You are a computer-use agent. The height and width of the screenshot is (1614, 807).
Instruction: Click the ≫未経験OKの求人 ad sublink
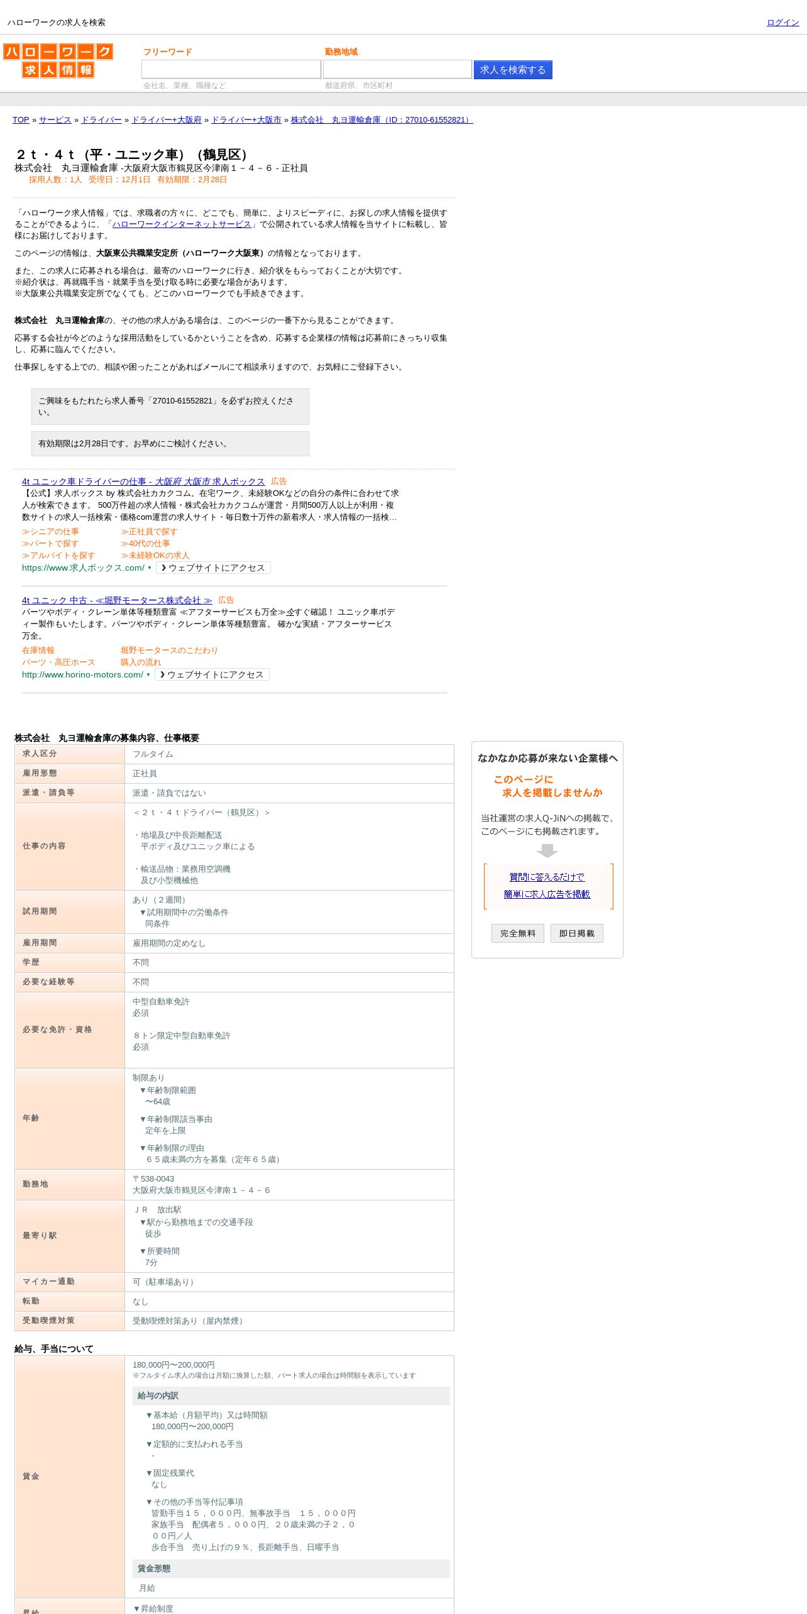(x=155, y=556)
